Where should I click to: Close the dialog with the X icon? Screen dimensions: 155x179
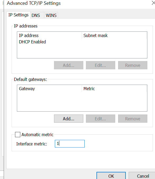point(153,3)
